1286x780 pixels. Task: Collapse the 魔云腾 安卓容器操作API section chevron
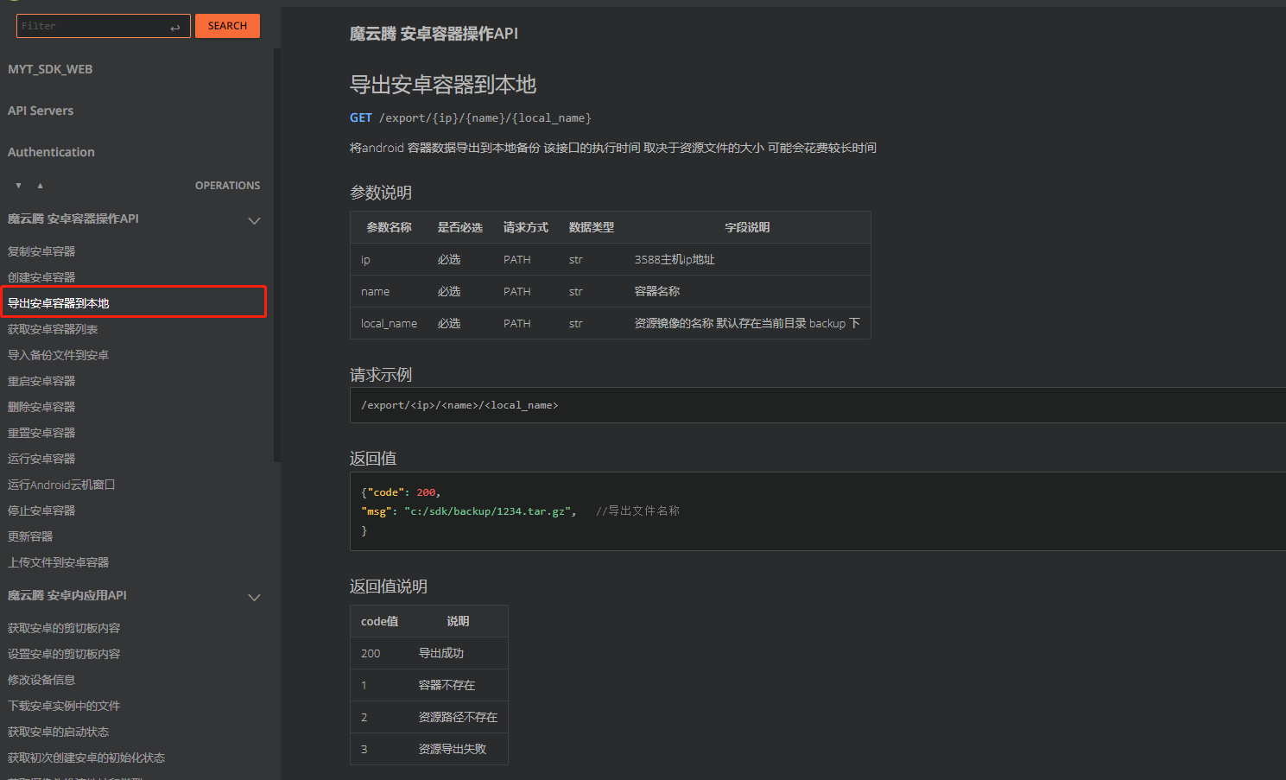[x=254, y=220]
